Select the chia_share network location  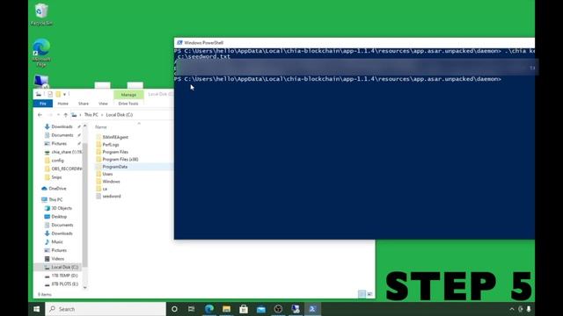[64, 152]
